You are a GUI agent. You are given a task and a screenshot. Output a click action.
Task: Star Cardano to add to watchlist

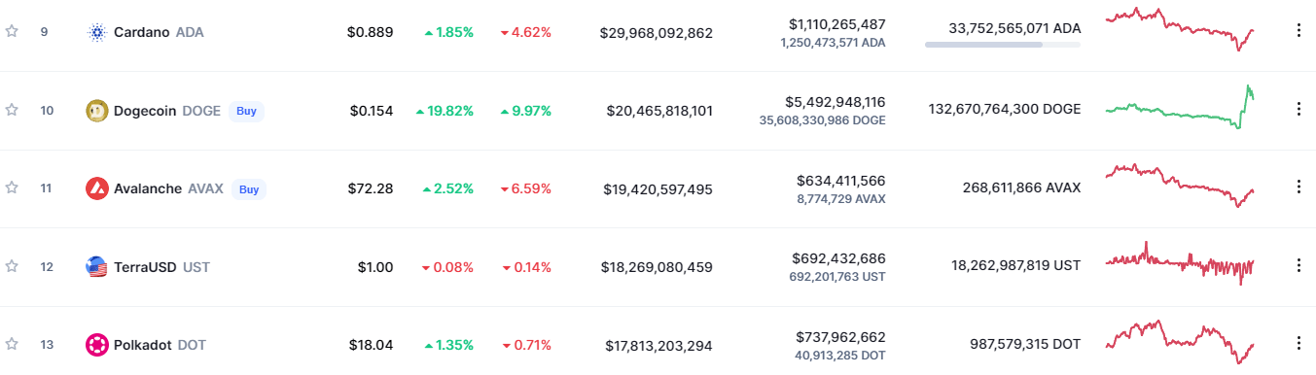pyautogui.click(x=12, y=31)
